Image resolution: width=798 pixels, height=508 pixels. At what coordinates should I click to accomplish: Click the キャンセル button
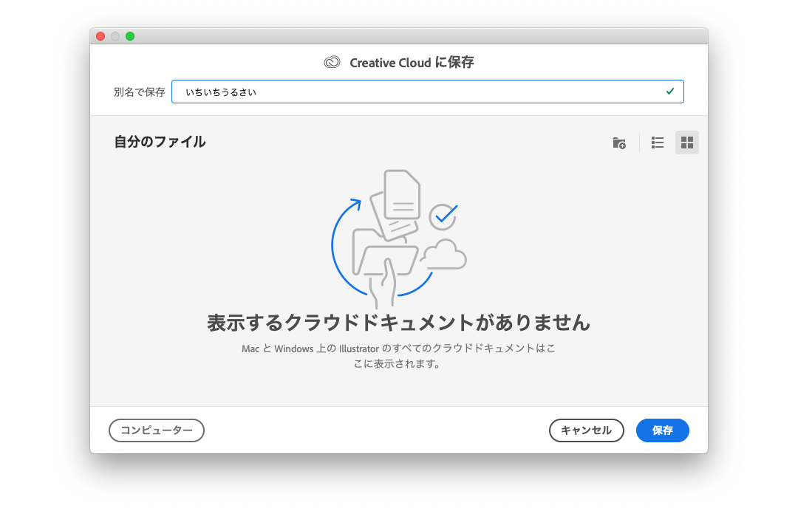click(x=586, y=430)
